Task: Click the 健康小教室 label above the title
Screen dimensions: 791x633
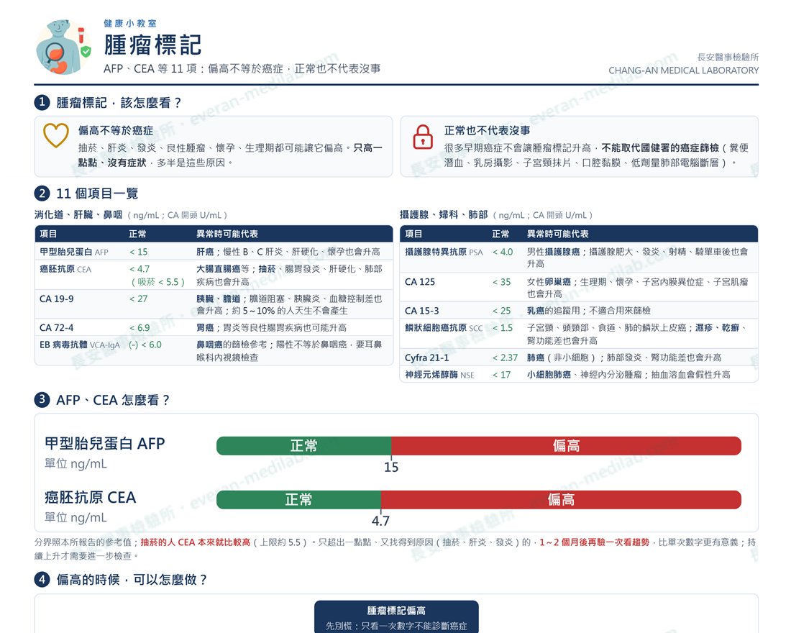Action: [x=130, y=23]
